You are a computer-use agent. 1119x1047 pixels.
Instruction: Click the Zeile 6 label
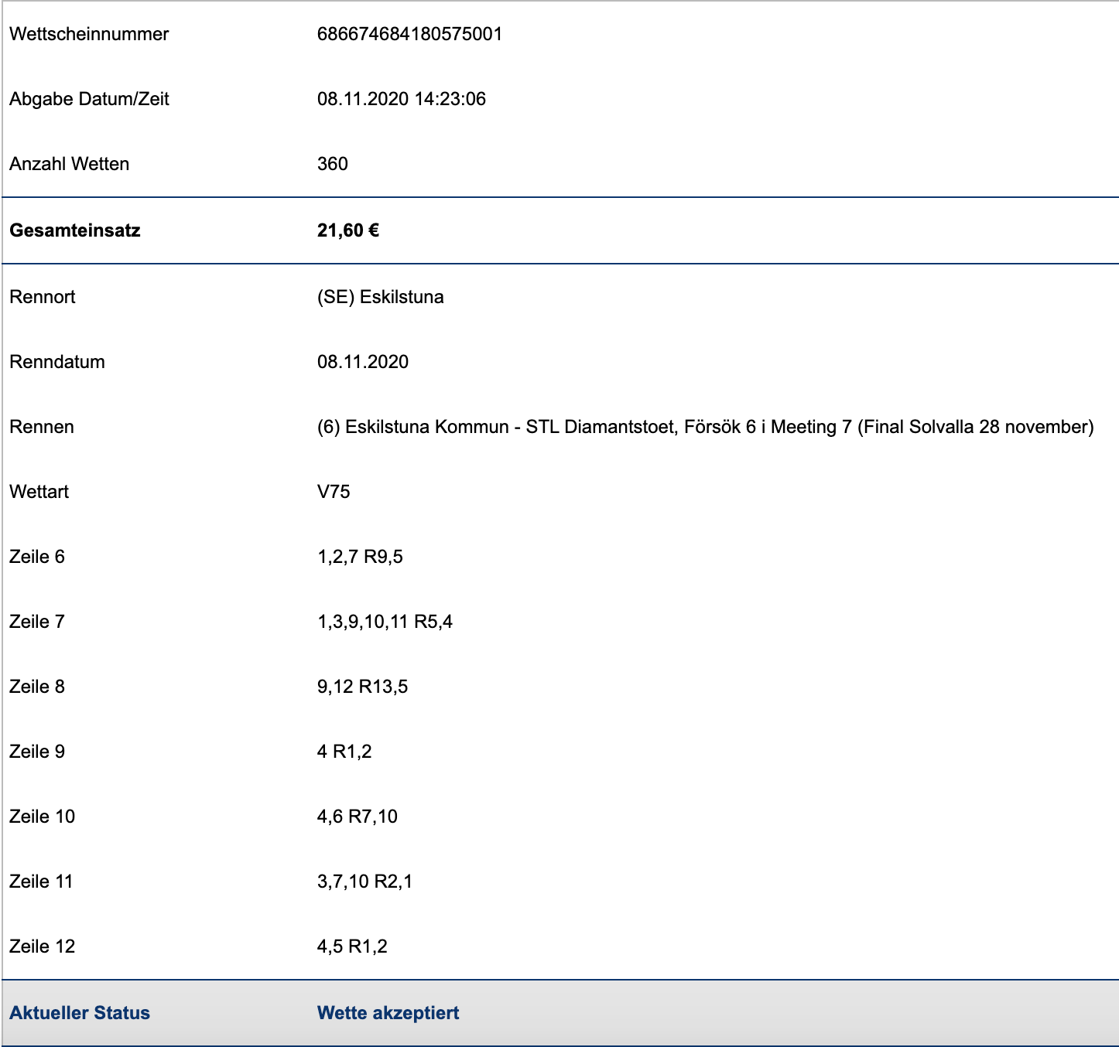(37, 557)
